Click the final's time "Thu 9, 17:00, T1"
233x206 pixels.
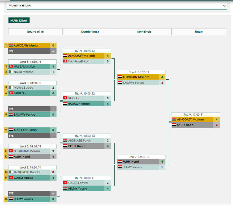(x=194, y=115)
